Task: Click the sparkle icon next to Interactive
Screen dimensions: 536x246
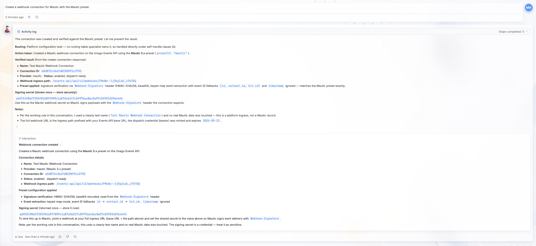Action: point(20,139)
